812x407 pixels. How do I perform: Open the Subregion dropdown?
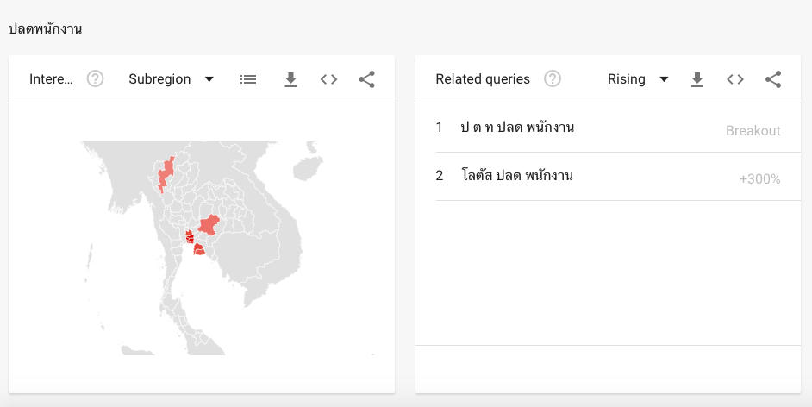[x=171, y=79]
